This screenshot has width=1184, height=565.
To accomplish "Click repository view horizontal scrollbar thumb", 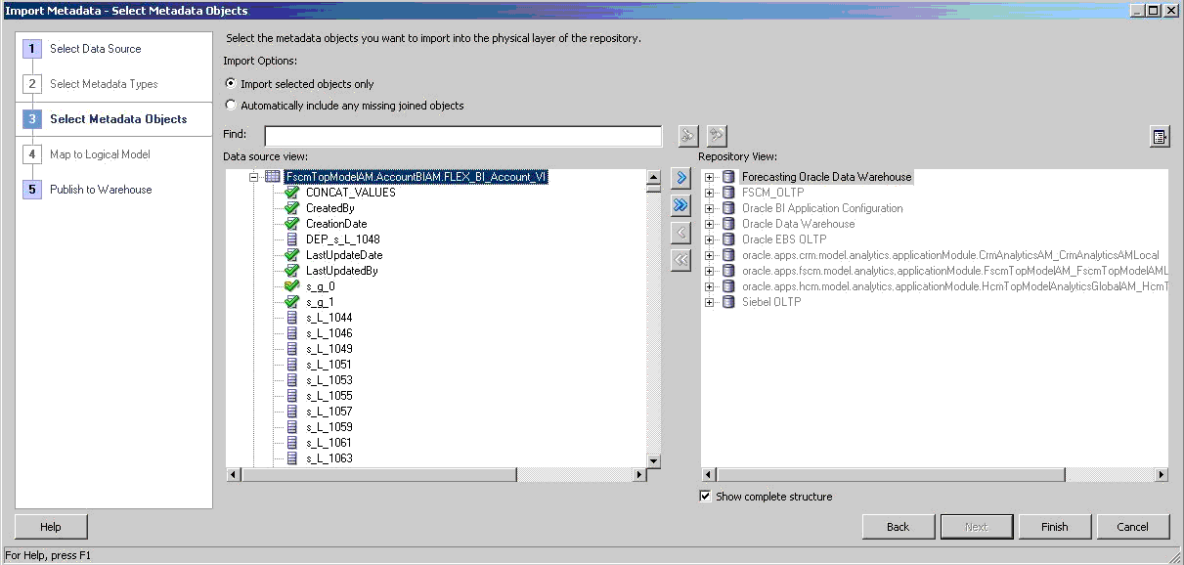I will pos(890,475).
